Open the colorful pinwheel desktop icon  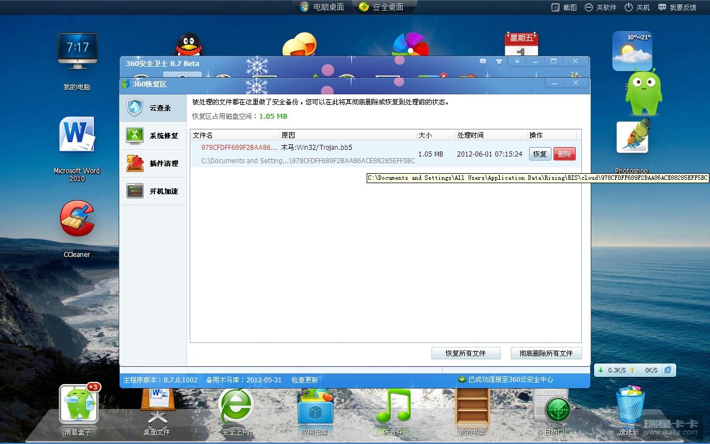click(410, 44)
